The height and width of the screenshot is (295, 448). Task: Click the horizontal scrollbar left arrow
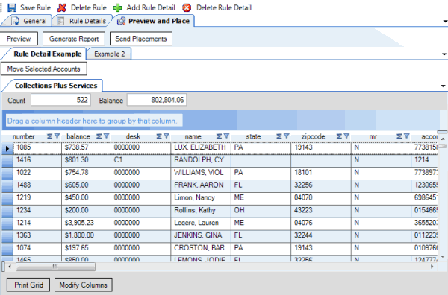pos(10,267)
